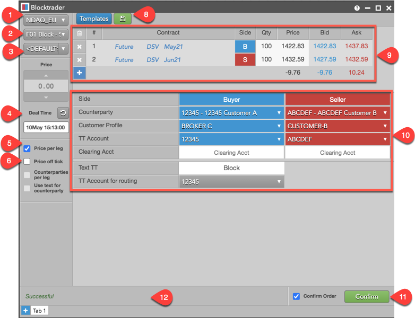Open the TT Account for routing dropdown
This screenshot has width=415, height=318.
(231, 182)
